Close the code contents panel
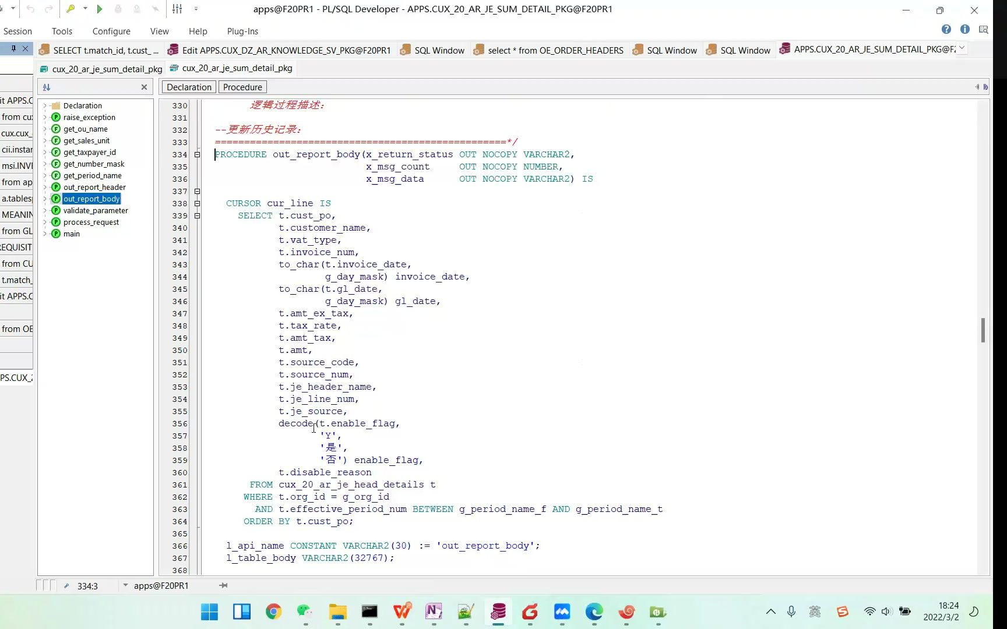 pyautogui.click(x=144, y=87)
